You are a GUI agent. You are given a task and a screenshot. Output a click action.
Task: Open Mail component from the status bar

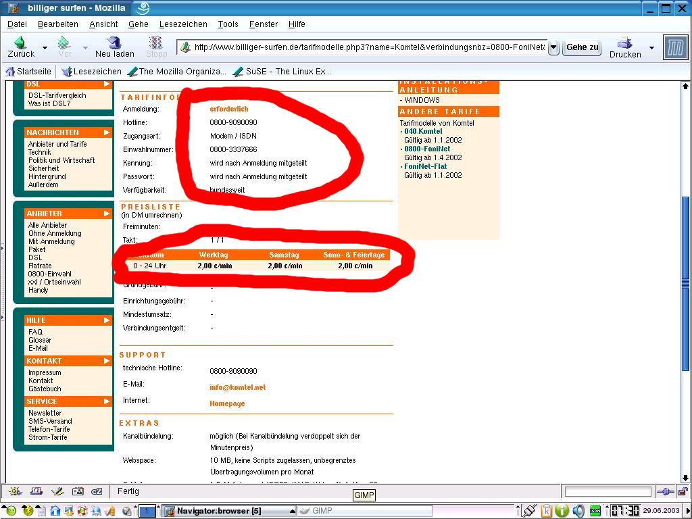[36, 491]
